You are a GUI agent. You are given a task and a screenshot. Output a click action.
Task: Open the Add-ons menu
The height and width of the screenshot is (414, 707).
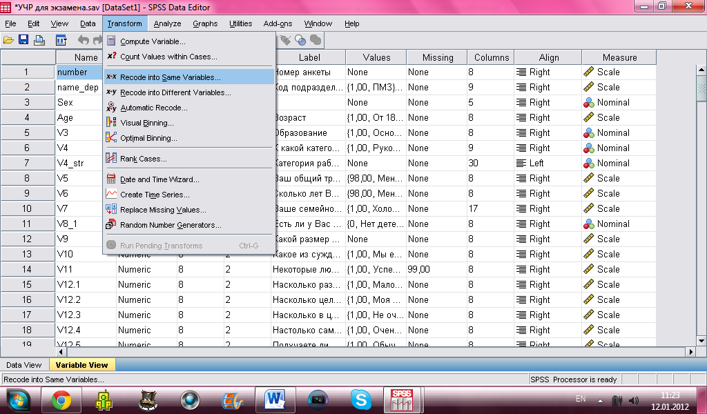pos(278,23)
